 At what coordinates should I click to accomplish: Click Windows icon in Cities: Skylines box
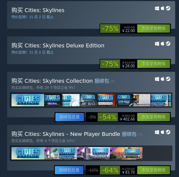point(157,8)
